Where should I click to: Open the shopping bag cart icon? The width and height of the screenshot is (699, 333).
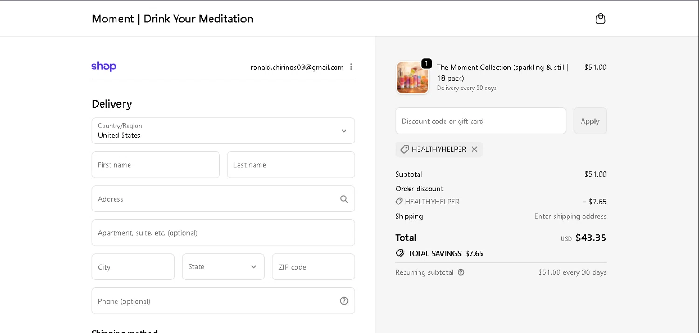click(x=601, y=19)
